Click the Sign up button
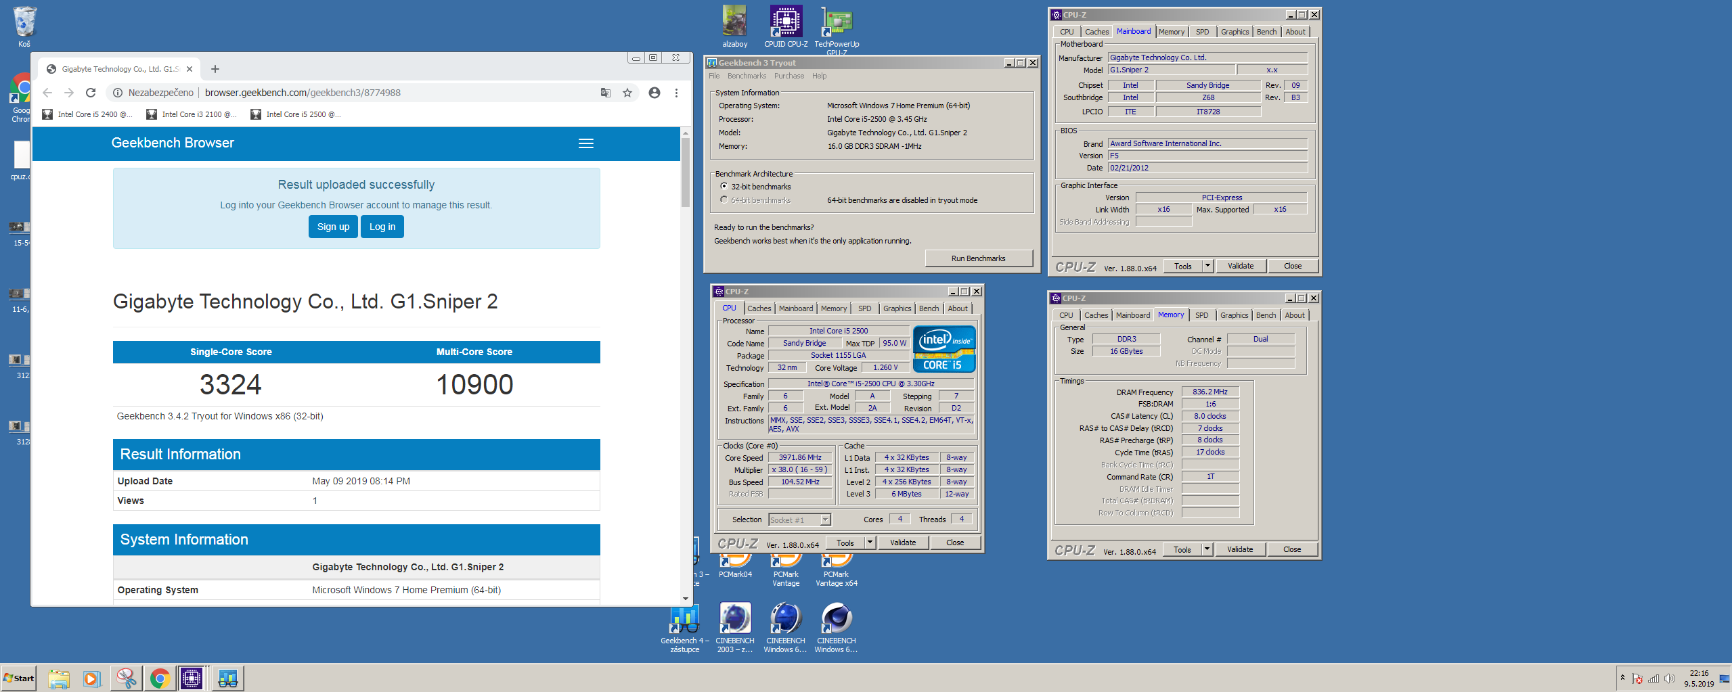 pyautogui.click(x=333, y=227)
